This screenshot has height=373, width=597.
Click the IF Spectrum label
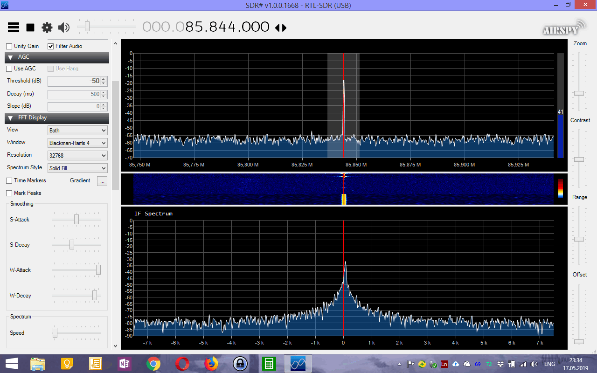153,214
